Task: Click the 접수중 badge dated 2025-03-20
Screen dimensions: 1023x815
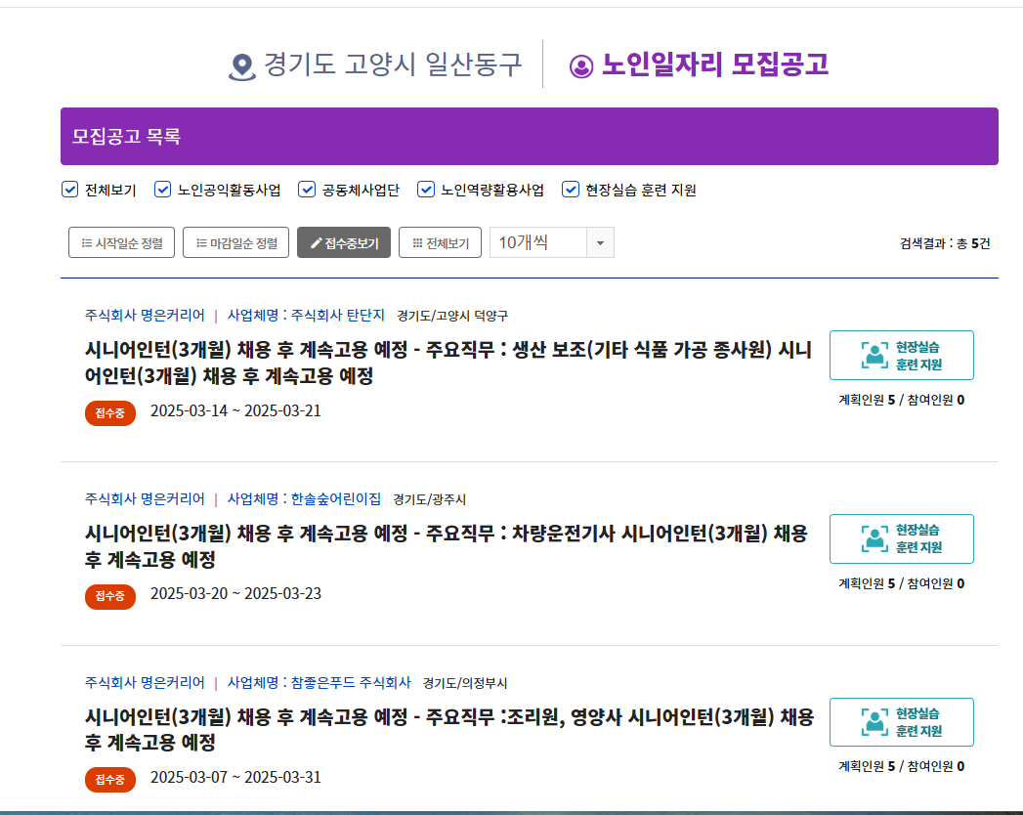Action: (110, 596)
